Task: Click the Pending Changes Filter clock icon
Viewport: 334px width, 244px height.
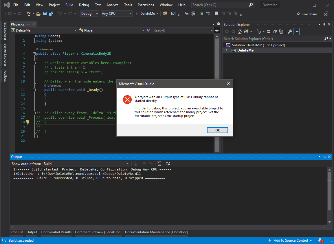Action: coord(259,32)
